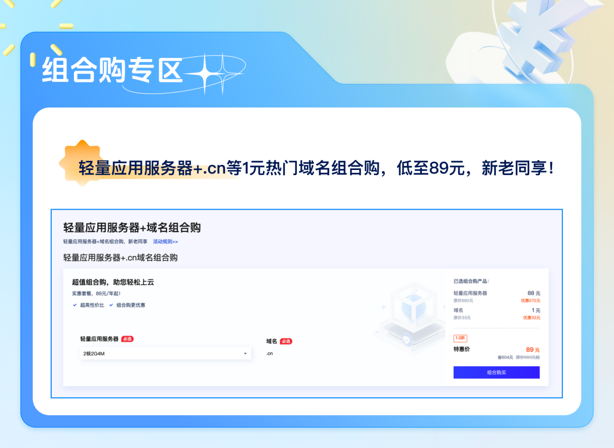Click the "1 元" domain price
The height and width of the screenshot is (448, 614).
point(536,310)
